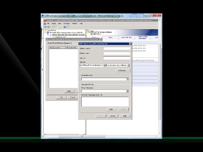
Task: Open the Serviced by Pool dropdown
Action: tap(127, 79)
